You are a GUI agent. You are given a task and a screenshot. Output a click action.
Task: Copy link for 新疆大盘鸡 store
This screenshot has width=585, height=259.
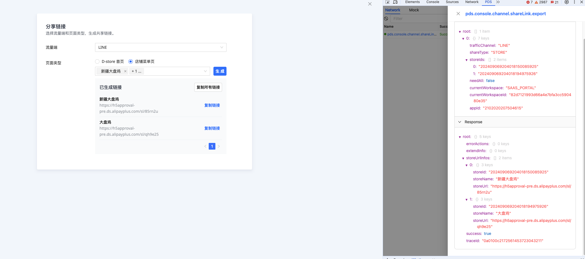click(212, 105)
